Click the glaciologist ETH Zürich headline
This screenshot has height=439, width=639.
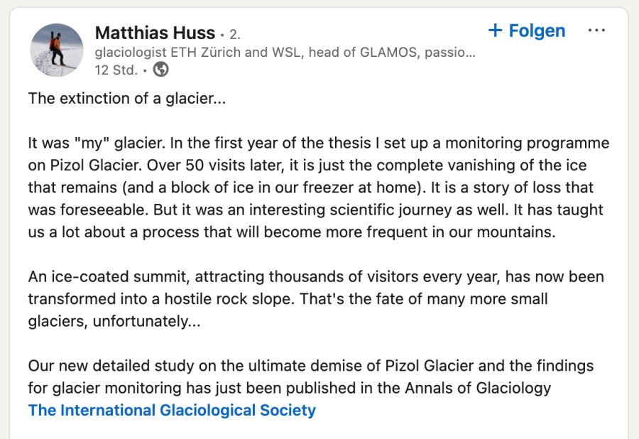284,53
